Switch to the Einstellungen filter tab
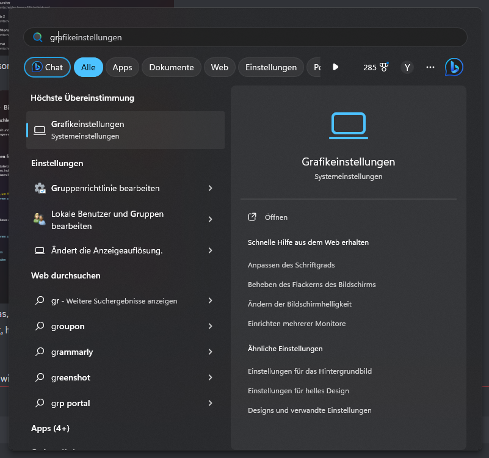This screenshot has height=458, width=489. 271,67
